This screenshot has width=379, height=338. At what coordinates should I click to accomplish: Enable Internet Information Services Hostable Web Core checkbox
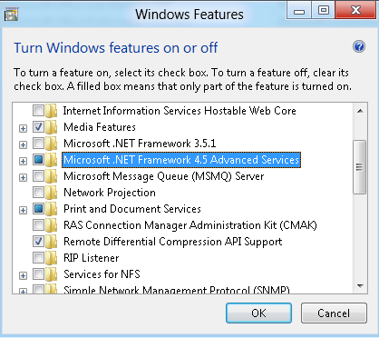coord(38,110)
